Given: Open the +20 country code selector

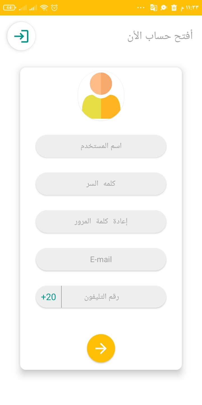Looking at the screenshot, I should (x=49, y=297).
